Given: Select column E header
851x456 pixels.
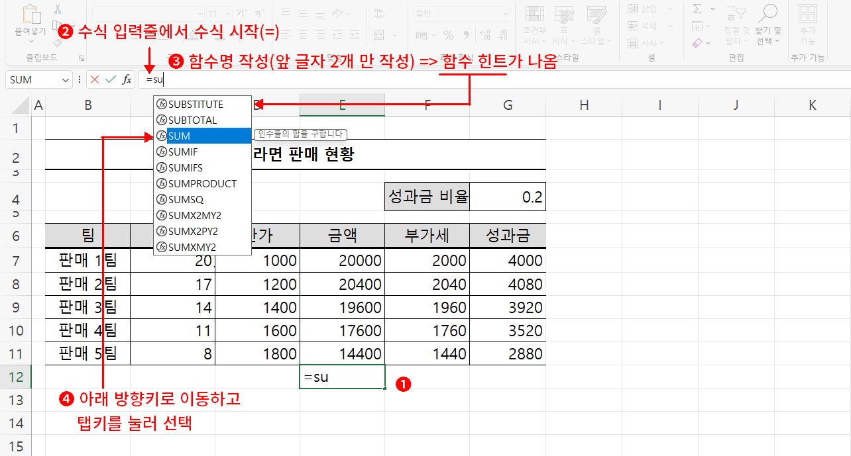Looking at the screenshot, I should tap(342, 105).
